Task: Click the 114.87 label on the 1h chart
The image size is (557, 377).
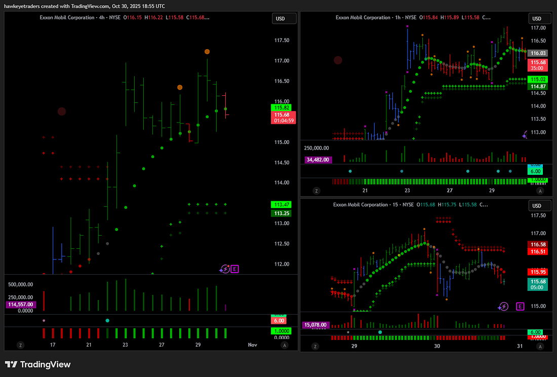Action: pos(538,87)
